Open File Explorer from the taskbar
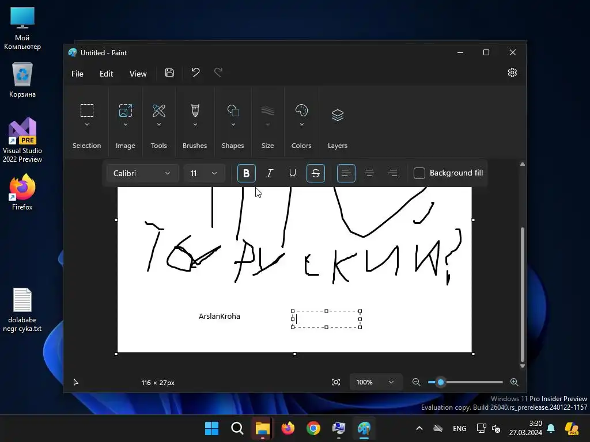The width and height of the screenshot is (590, 442). (263, 428)
